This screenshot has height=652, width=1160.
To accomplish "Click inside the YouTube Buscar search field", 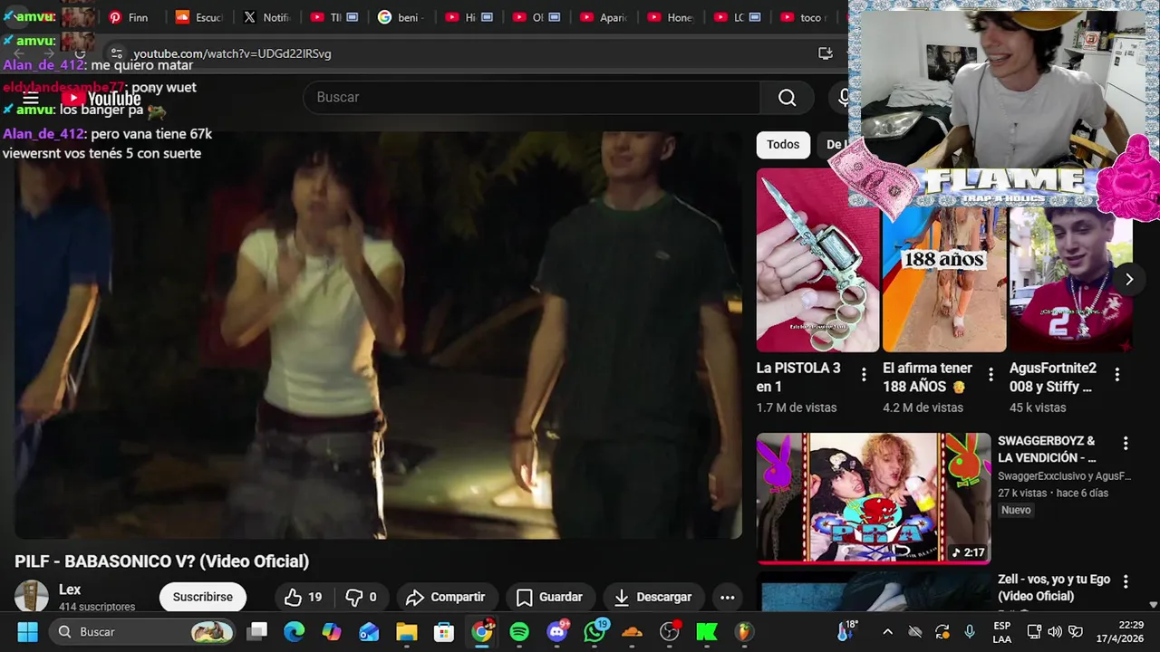I will [533, 97].
